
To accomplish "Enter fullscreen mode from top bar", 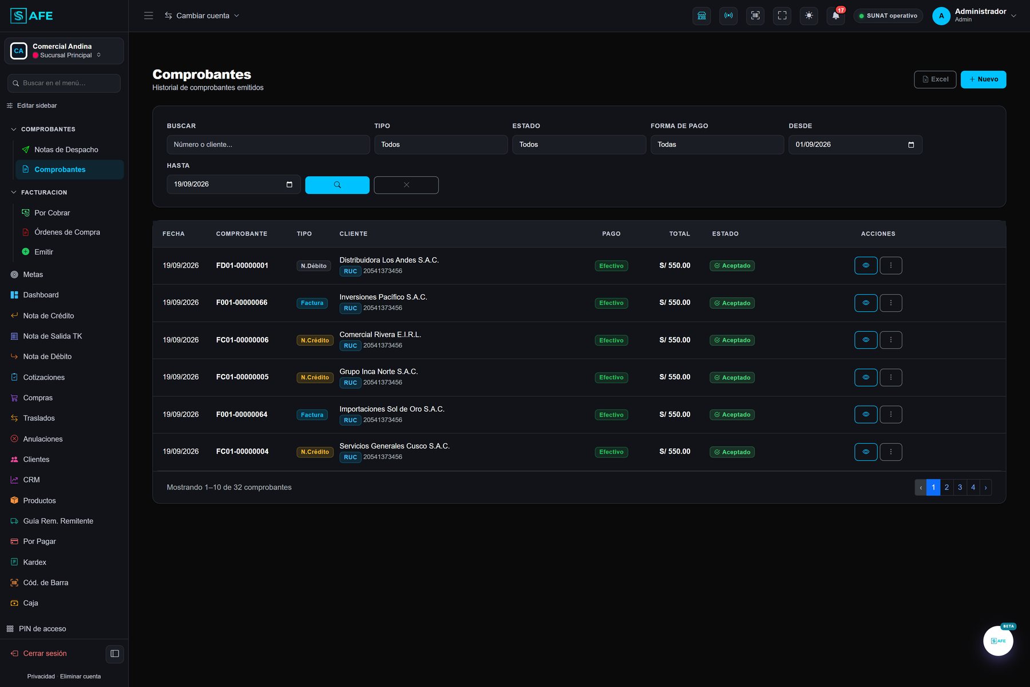I will click(782, 15).
